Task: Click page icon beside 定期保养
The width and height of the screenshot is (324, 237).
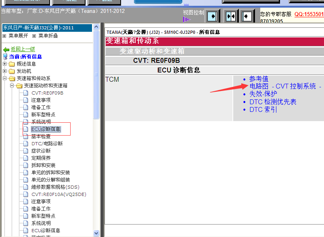Action: pos(26,158)
